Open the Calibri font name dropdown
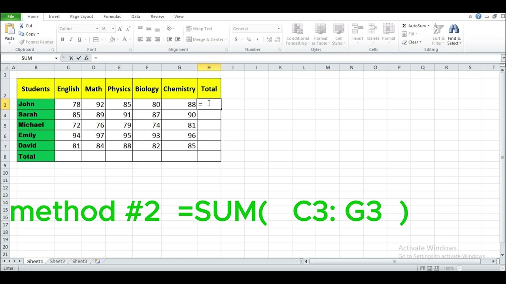Viewport: 506px width, 284px height. point(97,29)
